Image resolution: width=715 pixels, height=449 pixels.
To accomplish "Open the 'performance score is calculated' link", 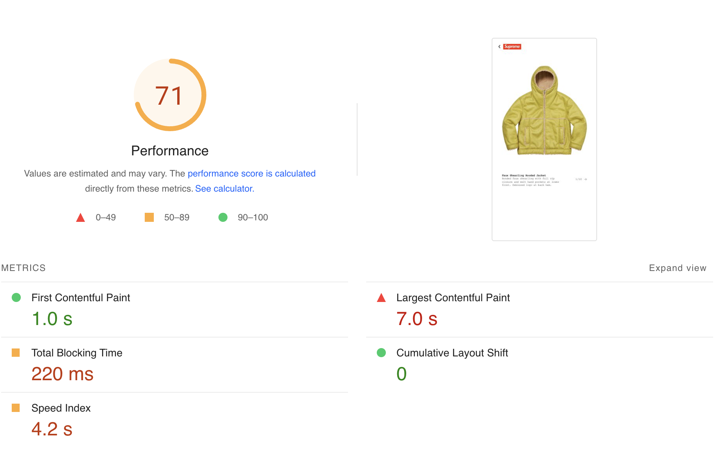I will (251, 173).
